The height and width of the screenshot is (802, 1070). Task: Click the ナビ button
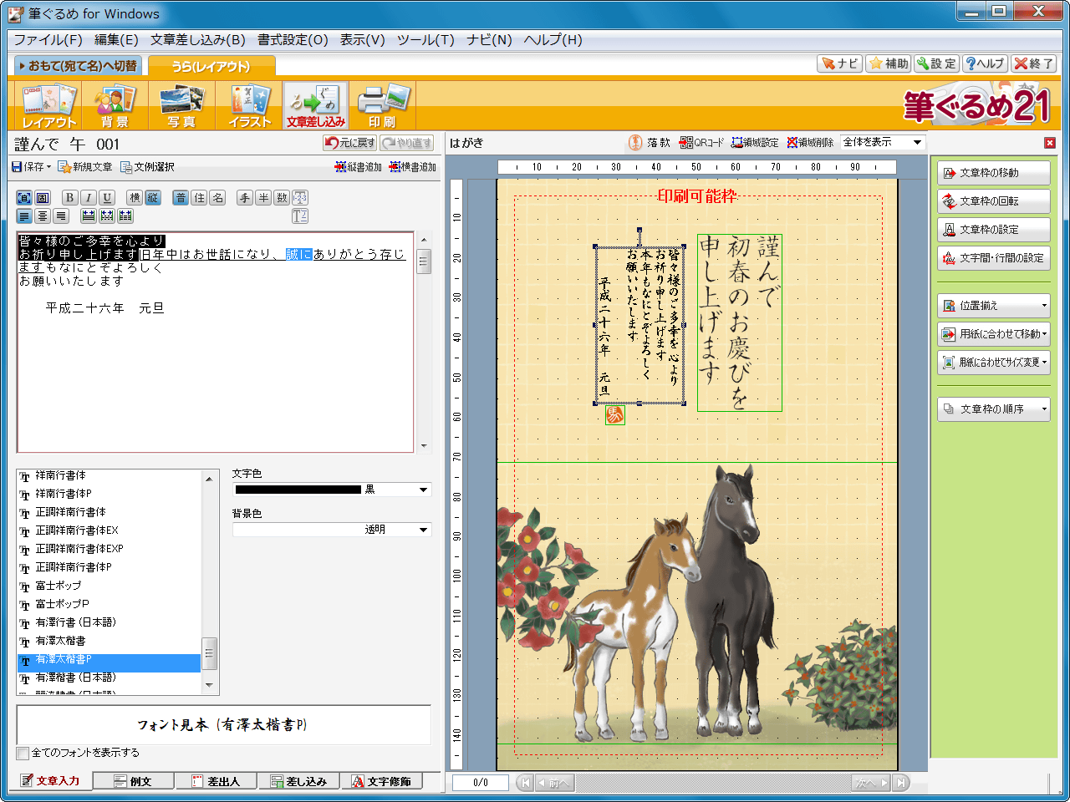click(x=840, y=63)
